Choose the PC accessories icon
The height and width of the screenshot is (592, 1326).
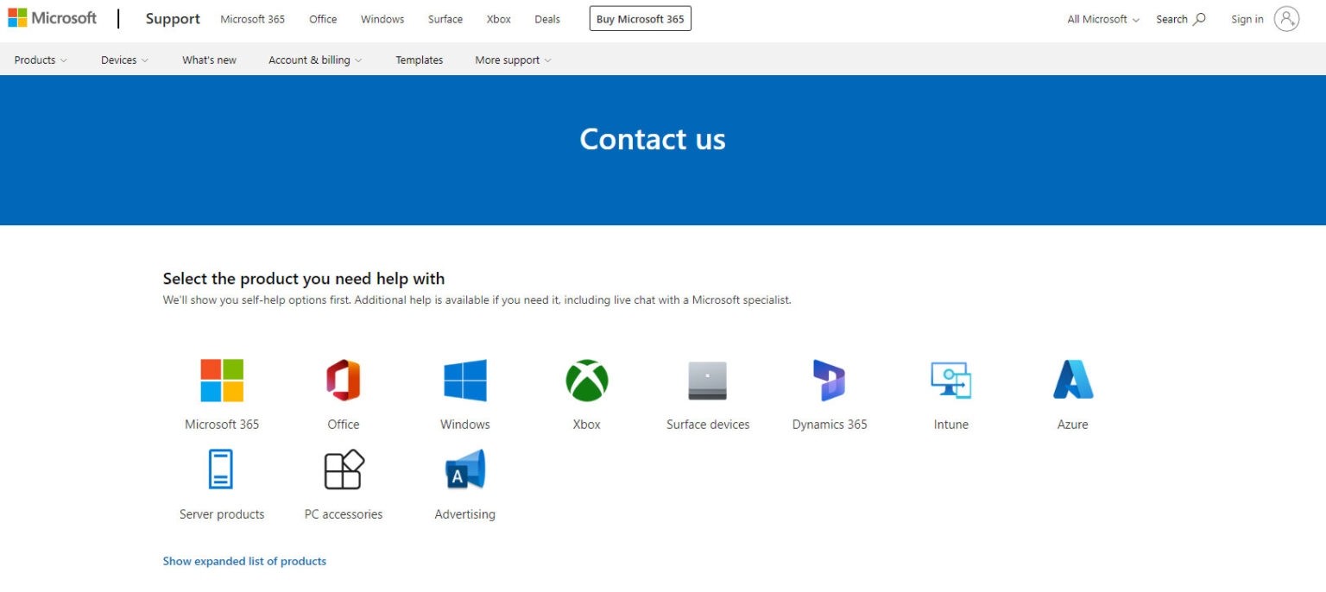click(x=344, y=470)
